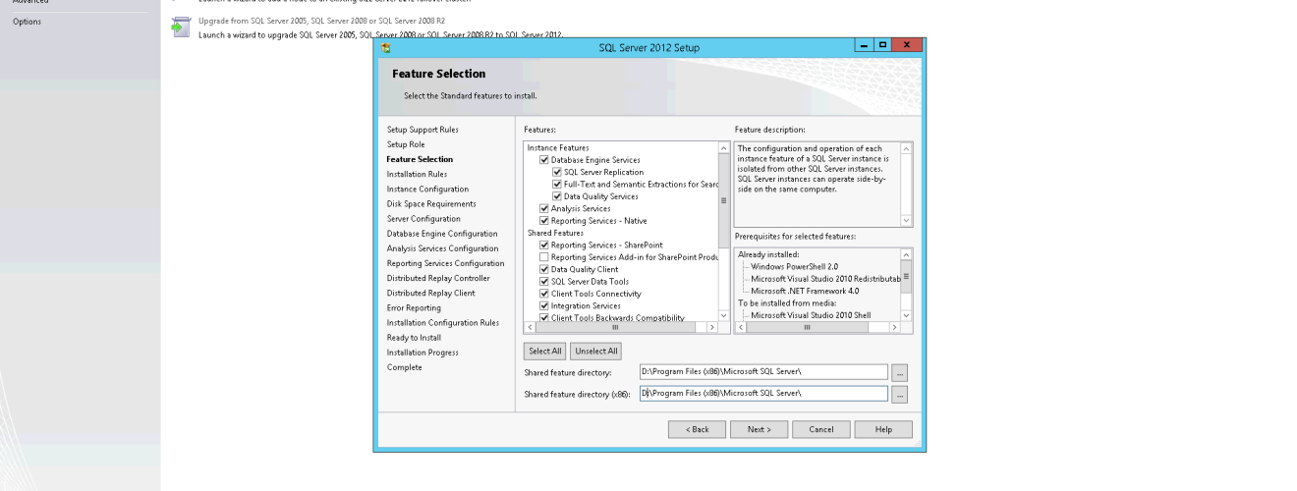Toggle SQL Server Data Tools checkbox

click(544, 282)
